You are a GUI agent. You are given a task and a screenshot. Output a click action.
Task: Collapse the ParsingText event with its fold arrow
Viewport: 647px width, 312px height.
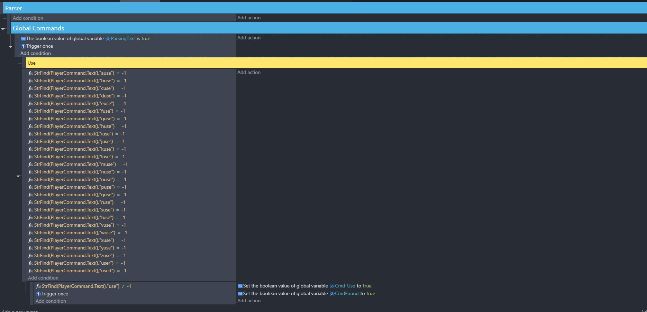(x=10, y=46)
